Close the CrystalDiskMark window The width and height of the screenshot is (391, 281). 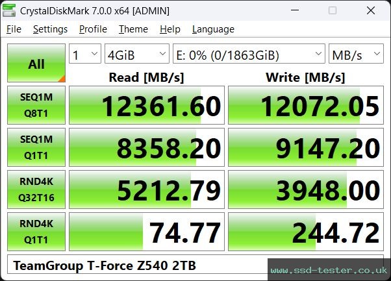click(x=371, y=10)
